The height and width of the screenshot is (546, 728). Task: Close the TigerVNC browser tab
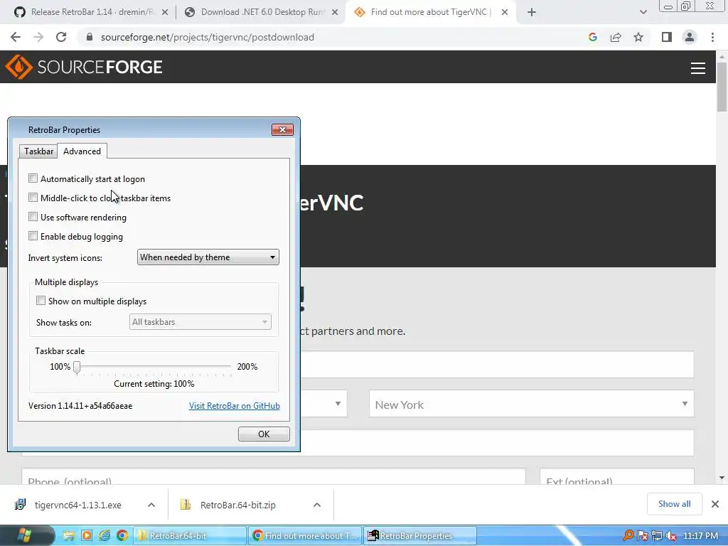tap(505, 13)
